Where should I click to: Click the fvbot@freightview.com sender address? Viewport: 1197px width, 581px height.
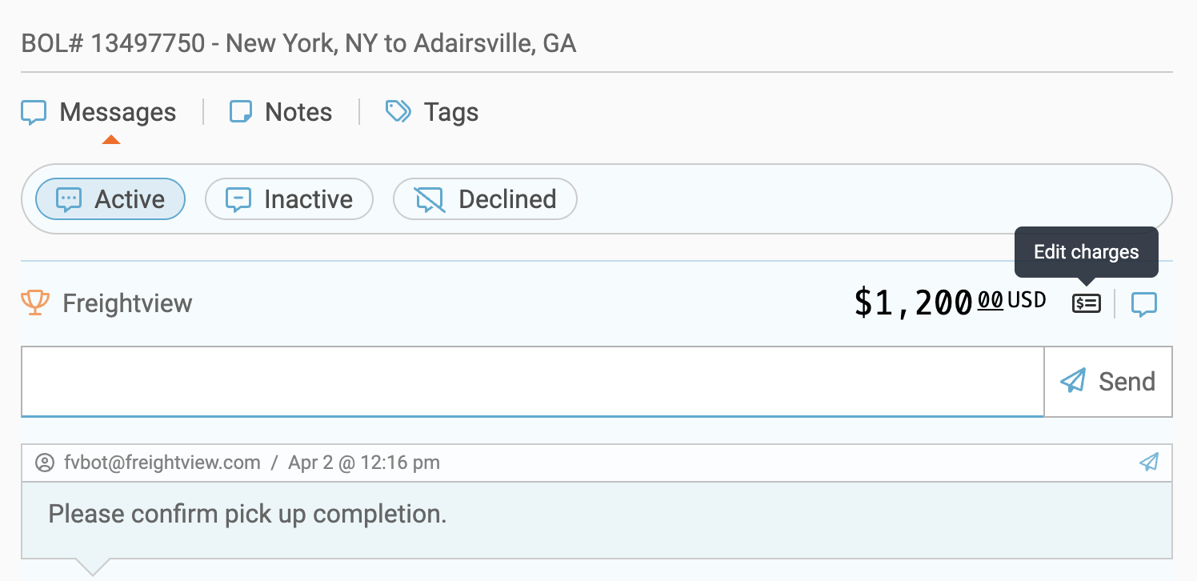point(162,463)
